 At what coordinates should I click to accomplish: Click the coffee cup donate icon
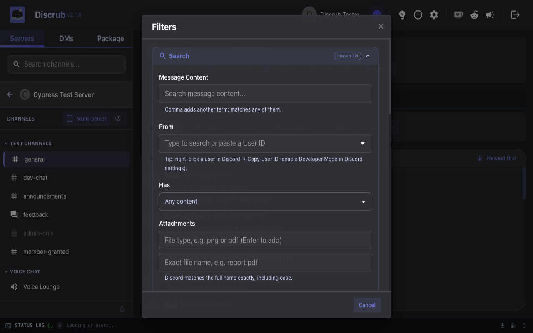pyautogui.click(x=458, y=15)
